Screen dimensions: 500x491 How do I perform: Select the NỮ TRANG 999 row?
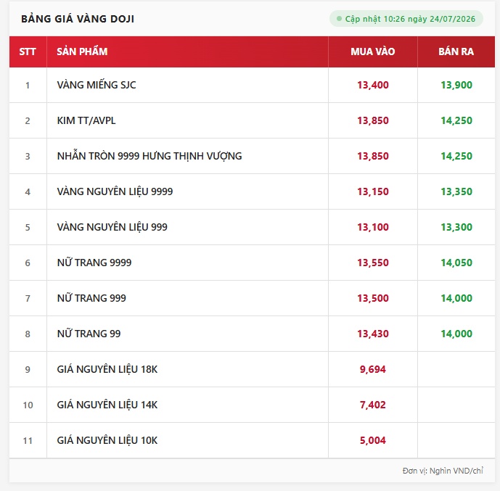click(252, 298)
